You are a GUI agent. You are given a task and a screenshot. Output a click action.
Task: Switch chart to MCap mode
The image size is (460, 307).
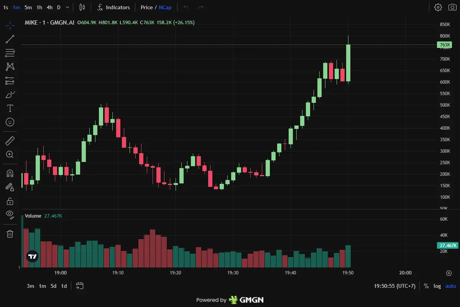pyautogui.click(x=165, y=7)
